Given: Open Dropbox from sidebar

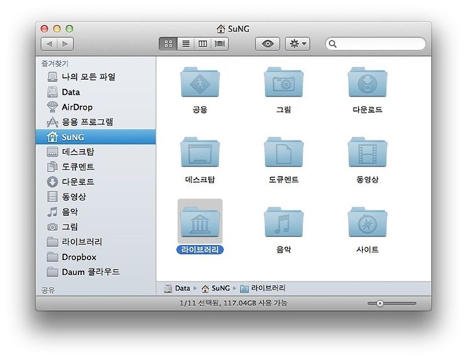Looking at the screenshot, I should tap(95, 257).
